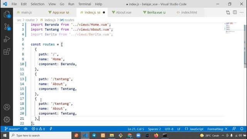
Task: Change encoding via UTF-8 indicator
Action: tap(169, 129)
